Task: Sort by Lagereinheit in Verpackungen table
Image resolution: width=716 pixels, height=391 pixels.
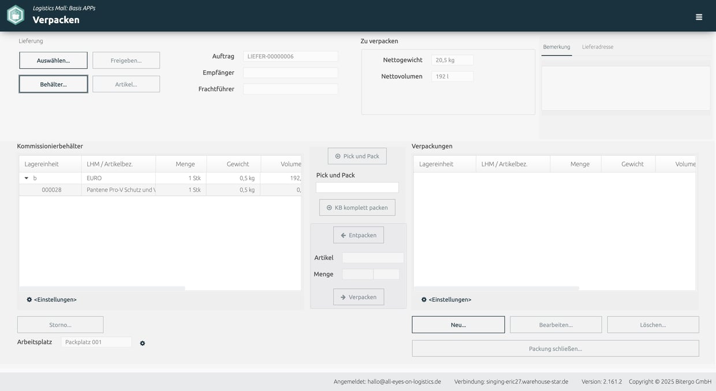Action: pyautogui.click(x=445, y=164)
